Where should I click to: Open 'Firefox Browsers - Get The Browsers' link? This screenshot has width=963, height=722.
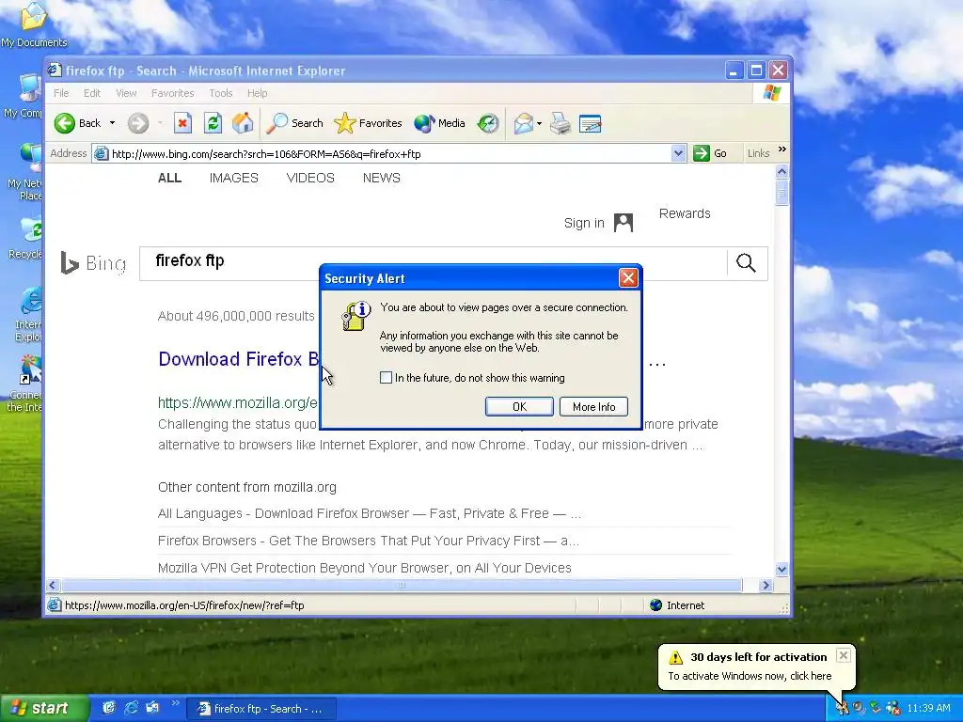point(369,541)
